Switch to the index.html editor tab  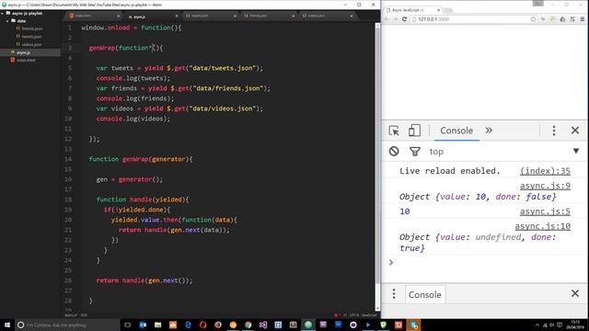[x=94, y=16]
